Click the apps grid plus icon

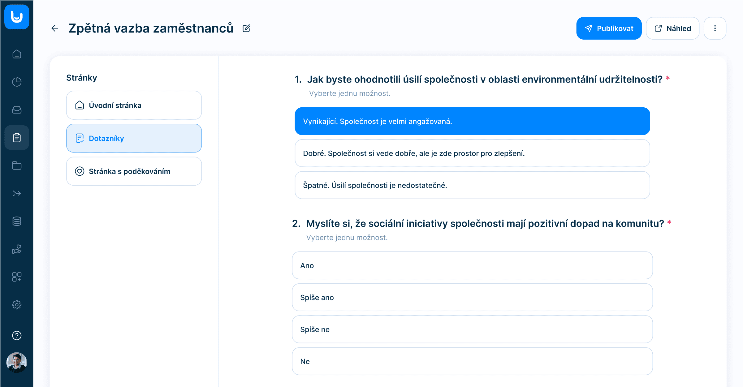coord(17,277)
